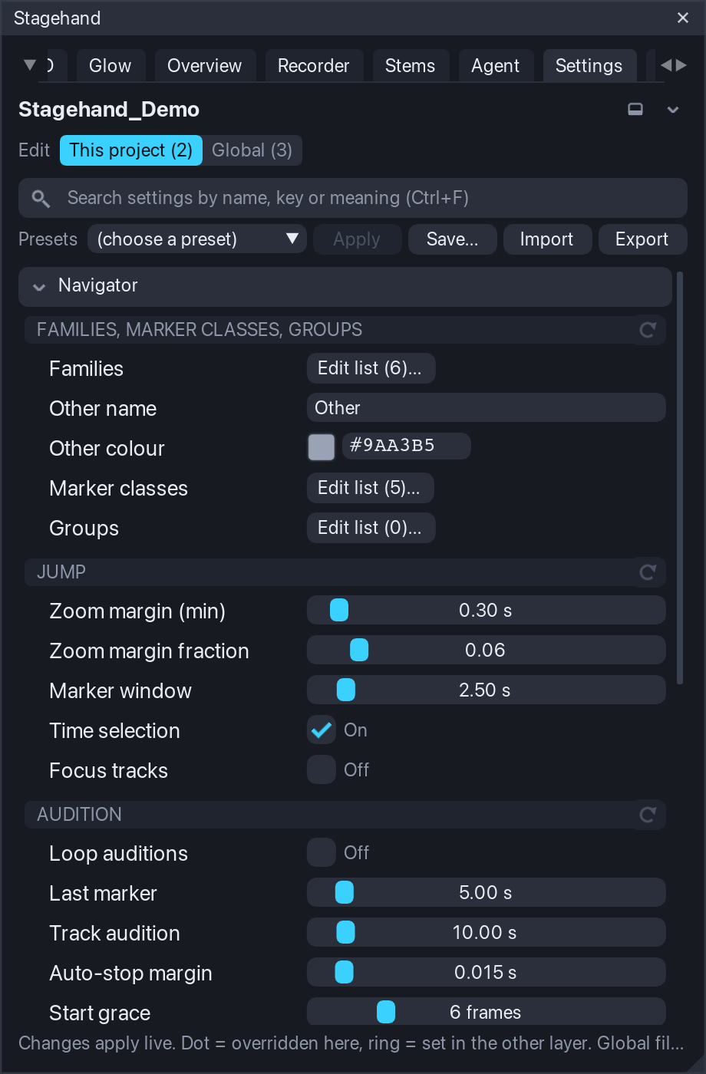Open the tab list dropdown triangle
The image size is (706, 1074).
(x=30, y=64)
